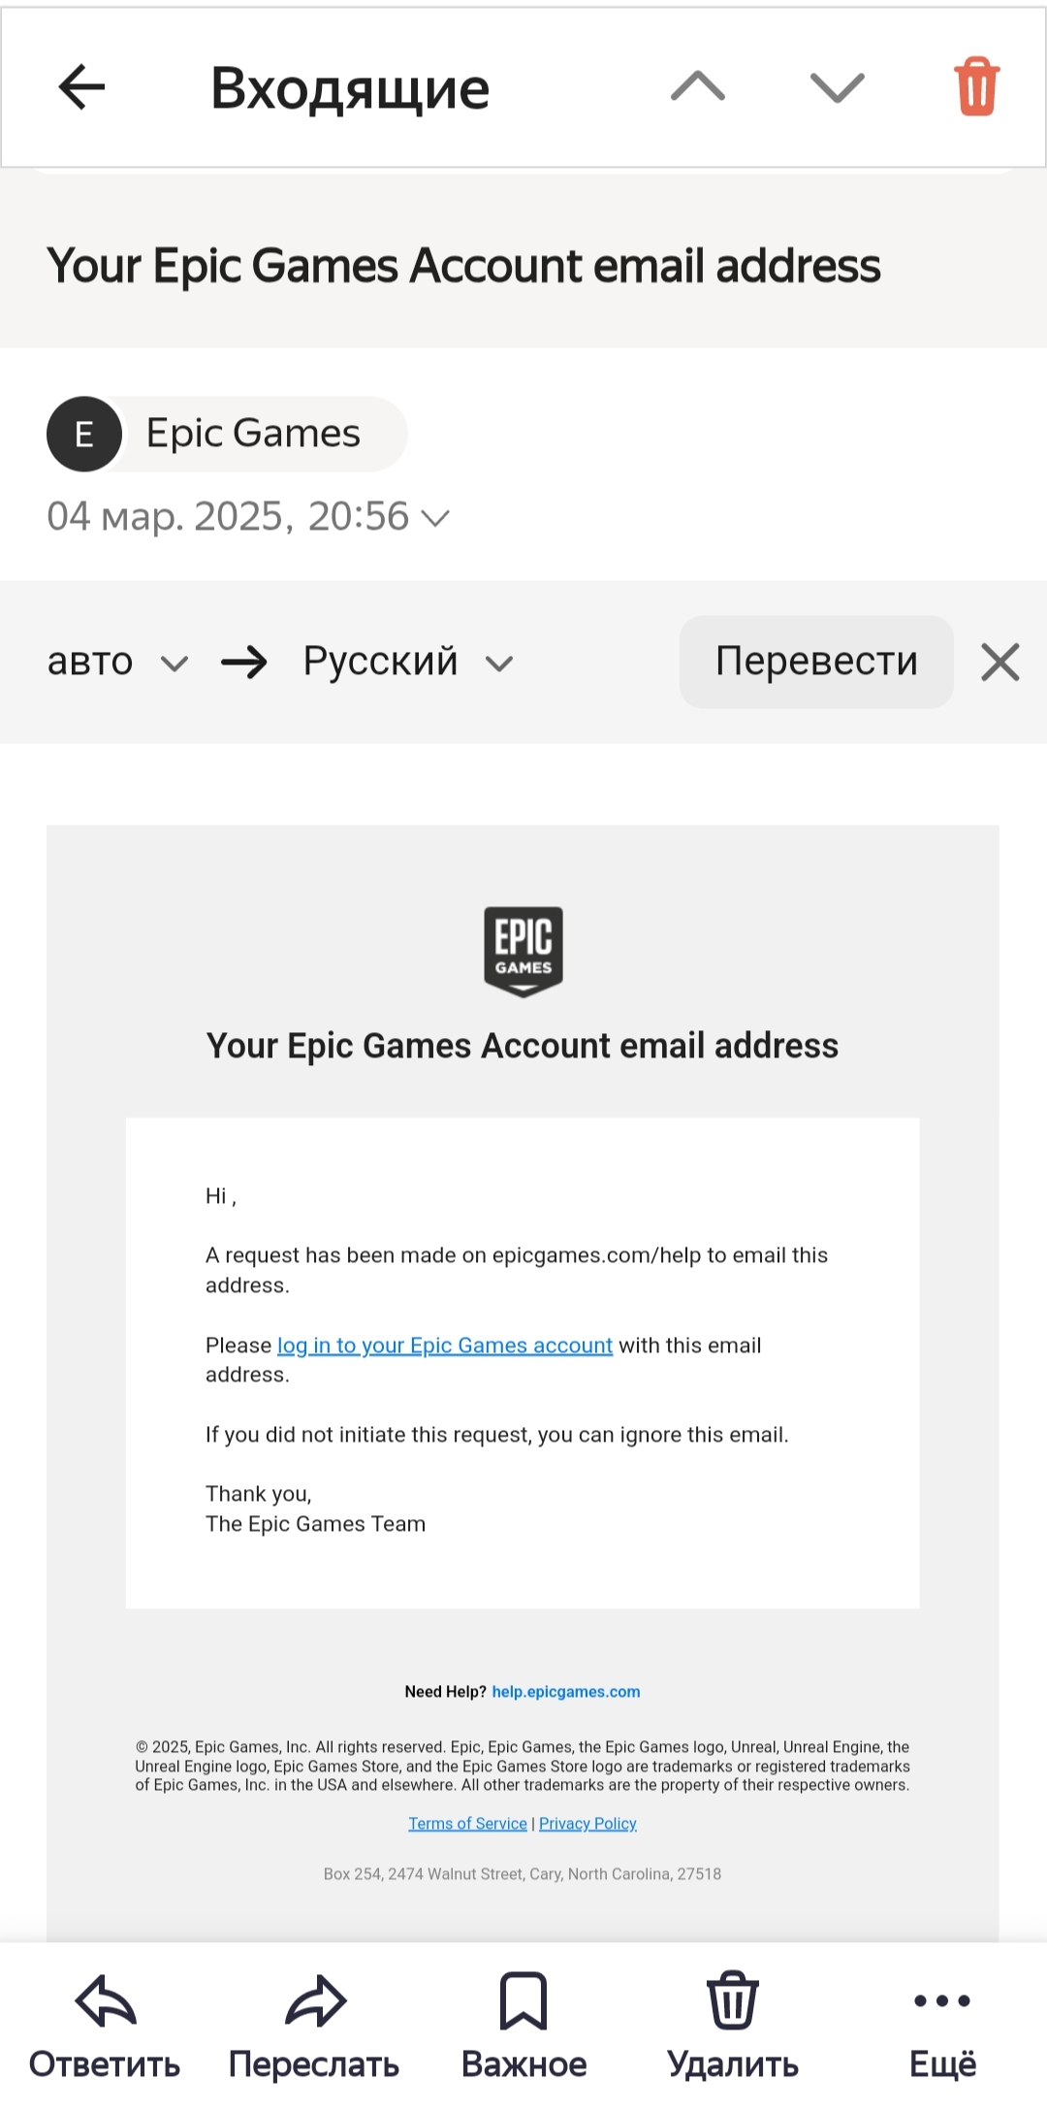Expand message details next to date
Screen dimensions: 1047x2111
[x=436, y=518]
